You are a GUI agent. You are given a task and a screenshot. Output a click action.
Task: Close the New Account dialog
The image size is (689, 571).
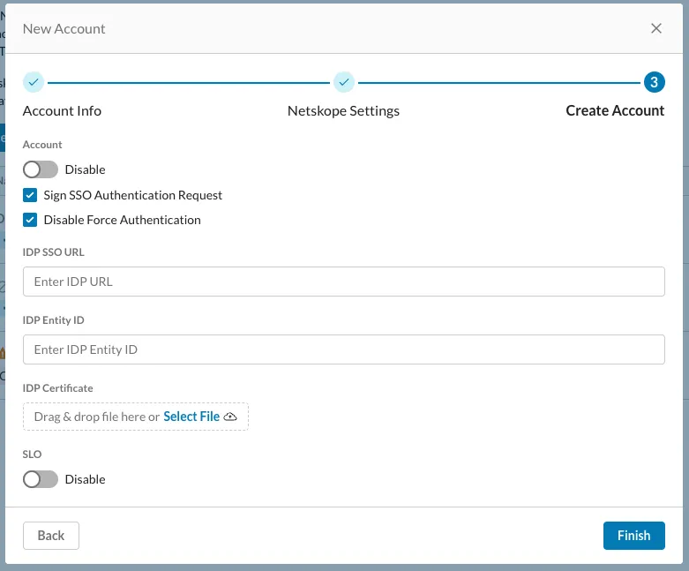click(x=655, y=28)
